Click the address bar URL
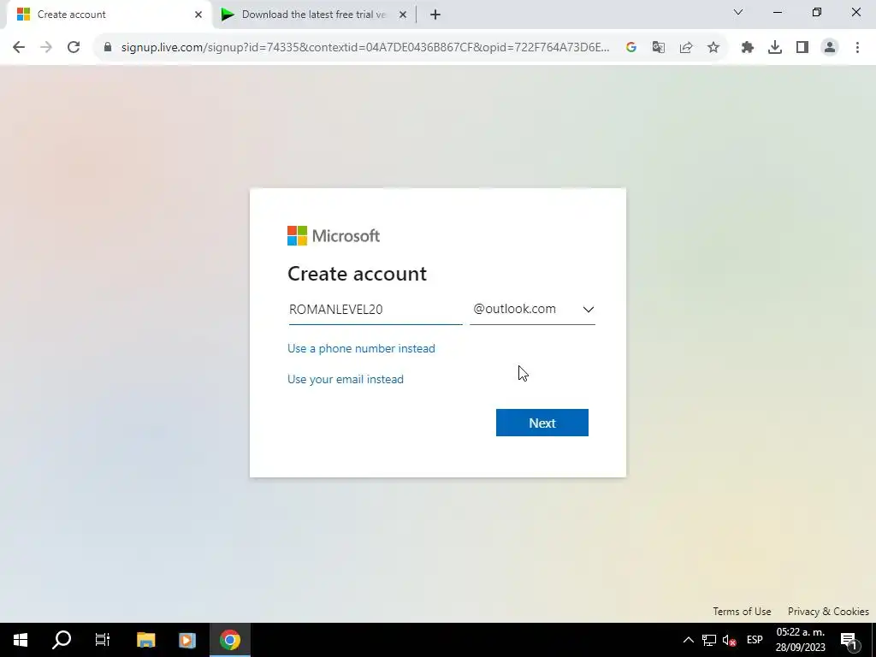This screenshot has height=657, width=876. click(x=365, y=48)
